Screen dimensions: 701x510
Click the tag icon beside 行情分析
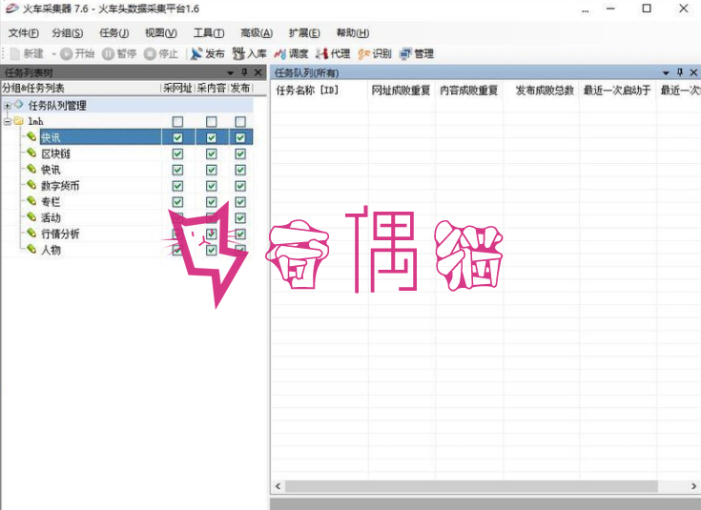pyautogui.click(x=31, y=234)
